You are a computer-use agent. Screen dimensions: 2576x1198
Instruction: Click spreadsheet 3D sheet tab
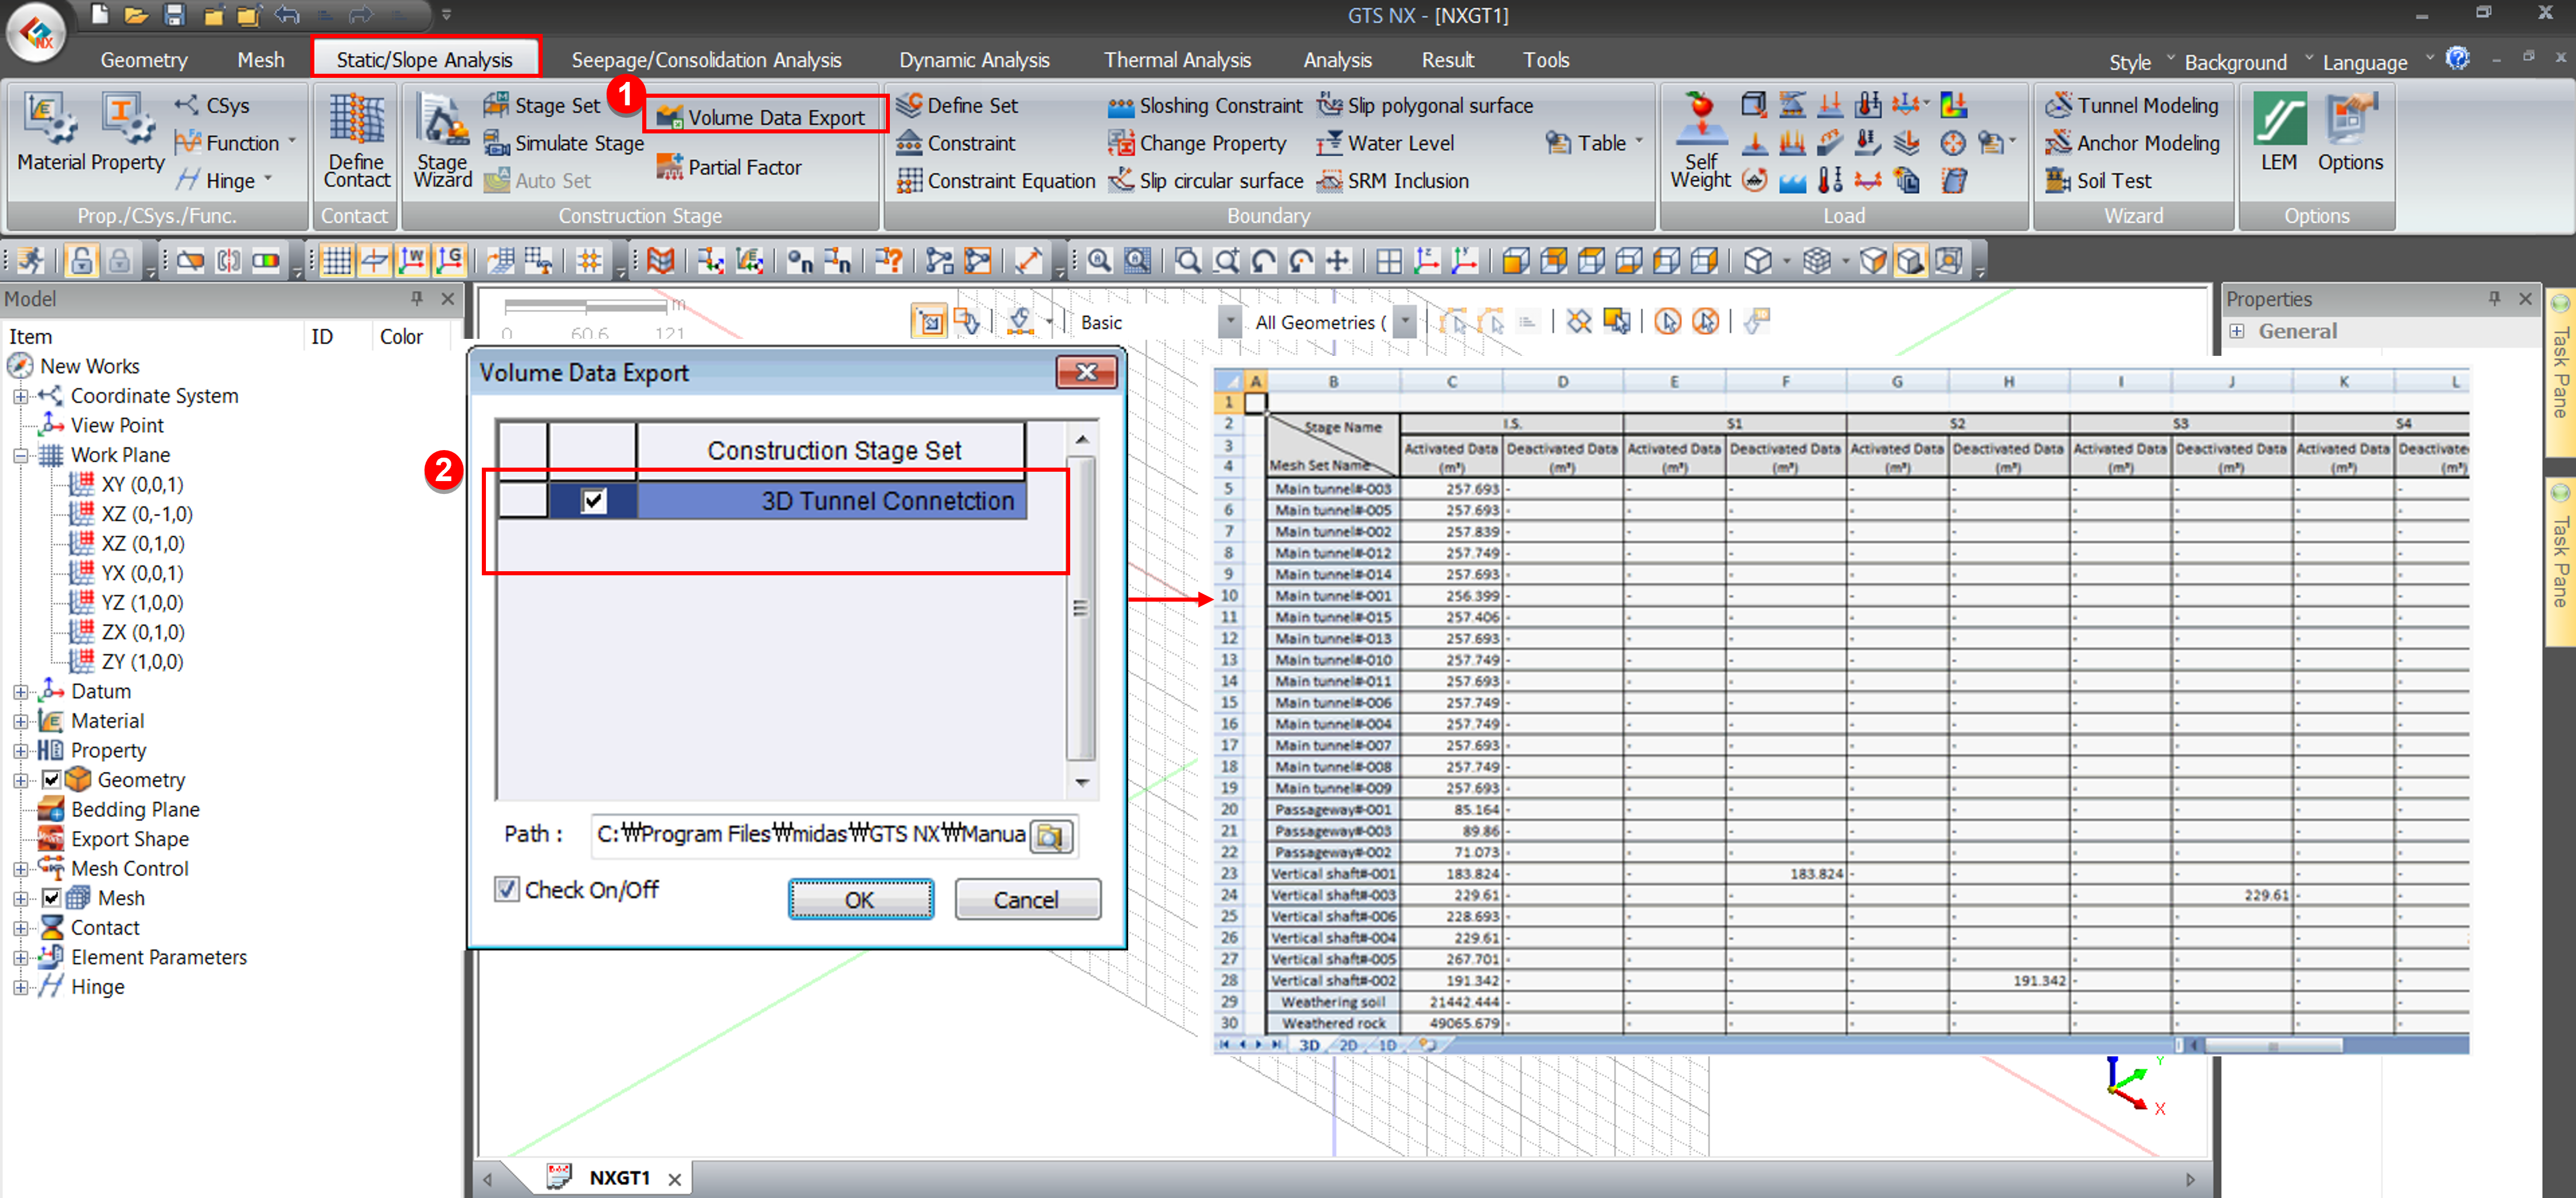(x=1309, y=1045)
